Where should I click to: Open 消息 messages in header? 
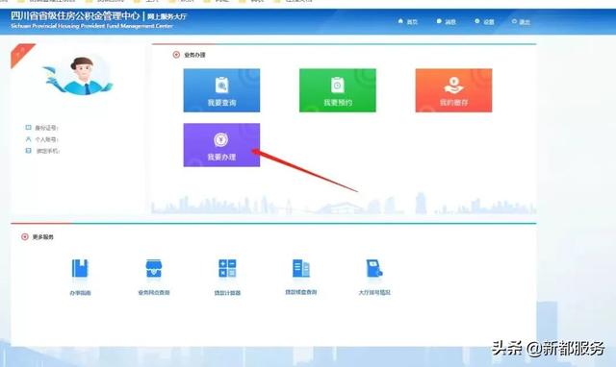click(x=446, y=22)
